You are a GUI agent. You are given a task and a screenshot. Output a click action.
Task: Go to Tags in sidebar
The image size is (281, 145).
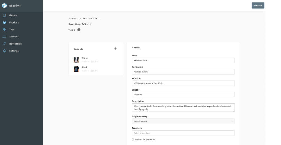tap(12, 30)
